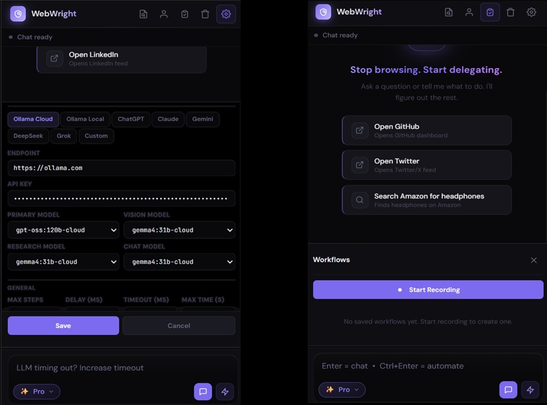Open the profile icon in the left panel header
Image resolution: width=547 pixels, height=405 pixels.
(164, 14)
